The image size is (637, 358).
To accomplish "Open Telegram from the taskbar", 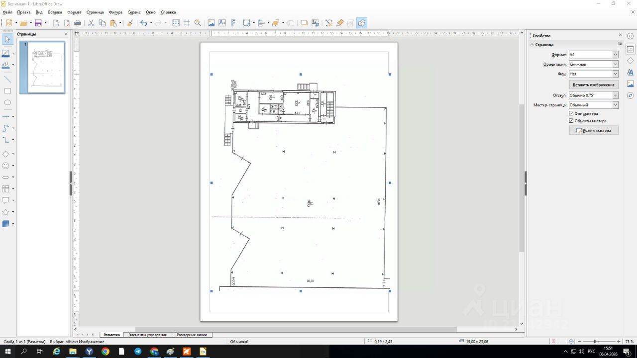I will 138,351.
